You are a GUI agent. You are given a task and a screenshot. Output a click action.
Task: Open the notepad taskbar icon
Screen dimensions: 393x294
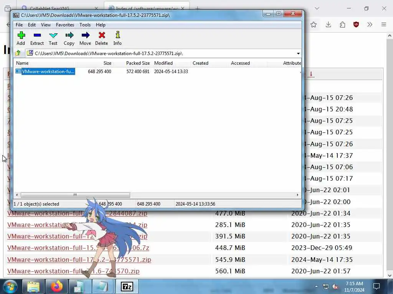pyautogui.click(x=103, y=286)
